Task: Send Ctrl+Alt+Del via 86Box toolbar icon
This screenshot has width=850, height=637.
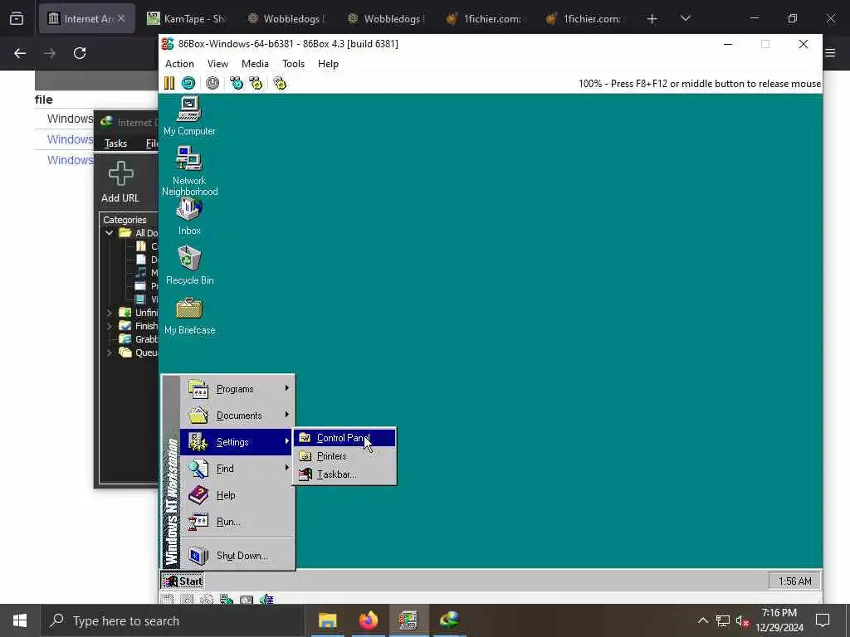Action: [x=237, y=83]
